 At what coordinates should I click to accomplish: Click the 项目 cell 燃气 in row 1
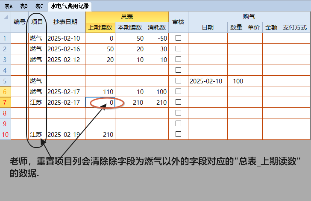click(x=37, y=38)
